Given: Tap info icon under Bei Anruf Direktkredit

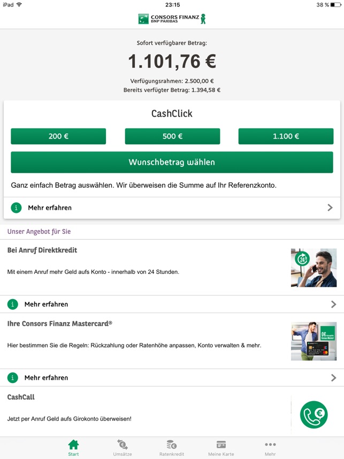Looking at the screenshot, I should click(x=13, y=304).
